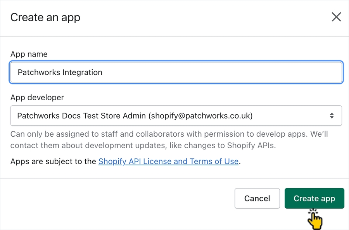The height and width of the screenshot is (230, 349).
Task: Click the 'Apps are subject to the' text
Action: pyautogui.click(x=53, y=161)
